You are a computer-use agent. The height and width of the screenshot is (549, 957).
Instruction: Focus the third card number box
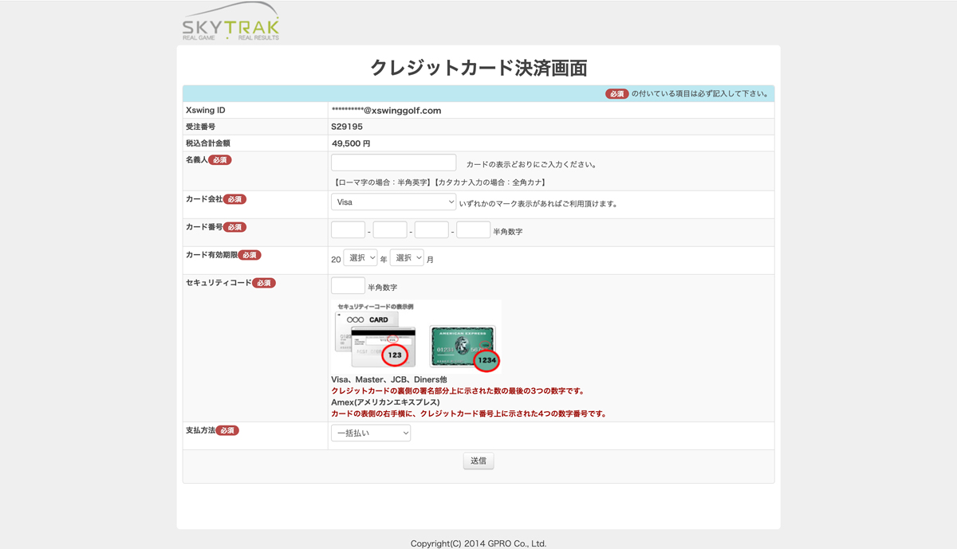[x=431, y=230]
